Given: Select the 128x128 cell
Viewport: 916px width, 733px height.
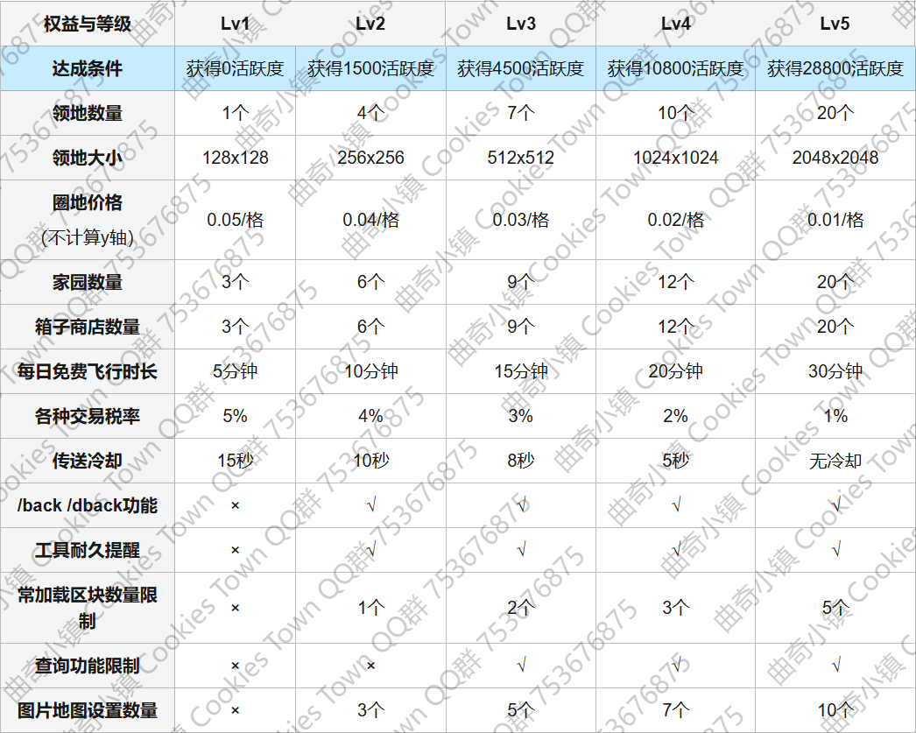Looking at the screenshot, I should point(235,158).
